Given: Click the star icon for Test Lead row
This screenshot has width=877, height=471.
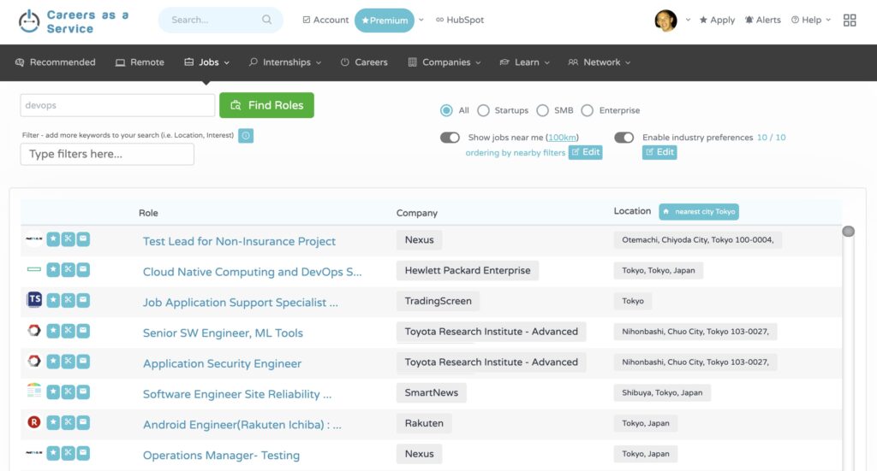Looking at the screenshot, I should pyautogui.click(x=53, y=239).
